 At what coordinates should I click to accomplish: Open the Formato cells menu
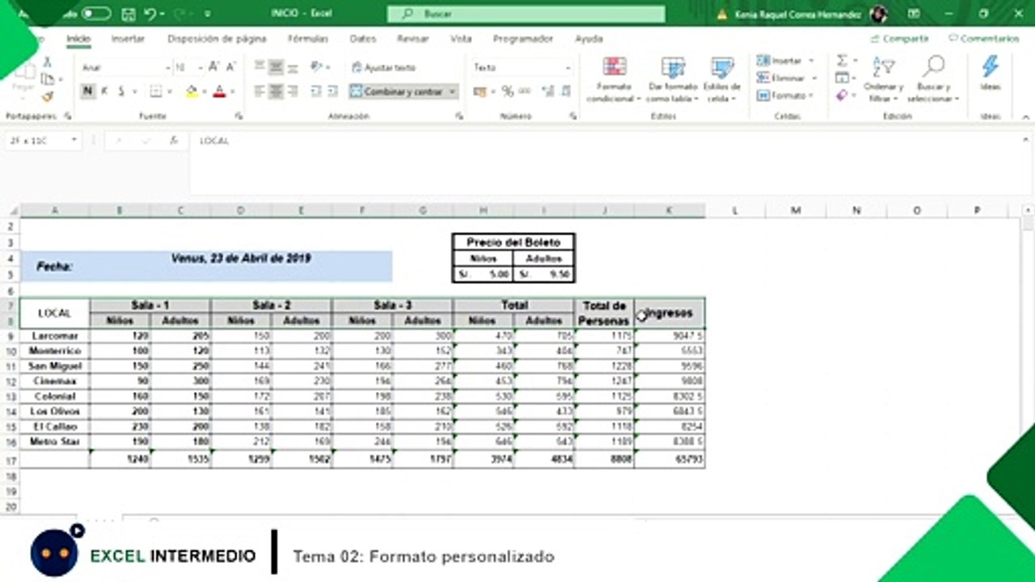click(x=786, y=95)
